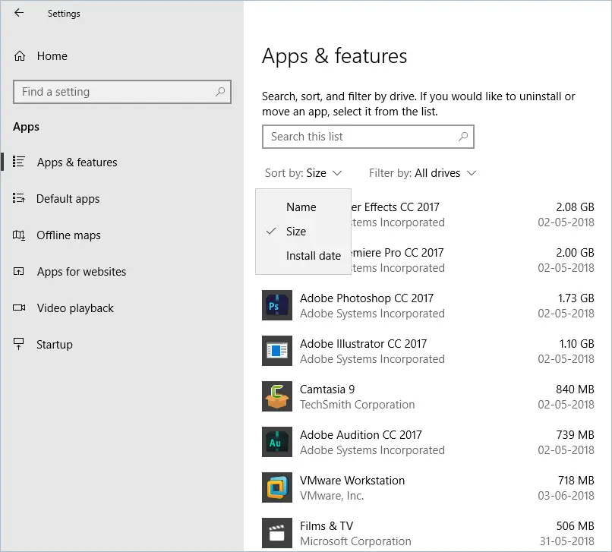Click VMware, Inc. publisher text
The image size is (612, 552).
coord(332,496)
